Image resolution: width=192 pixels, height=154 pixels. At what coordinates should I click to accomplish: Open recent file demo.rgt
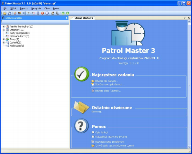pyautogui.click(x=96, y=111)
